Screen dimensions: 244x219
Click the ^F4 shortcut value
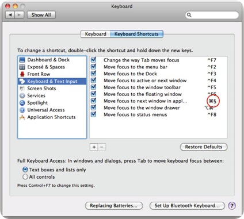[212, 80]
